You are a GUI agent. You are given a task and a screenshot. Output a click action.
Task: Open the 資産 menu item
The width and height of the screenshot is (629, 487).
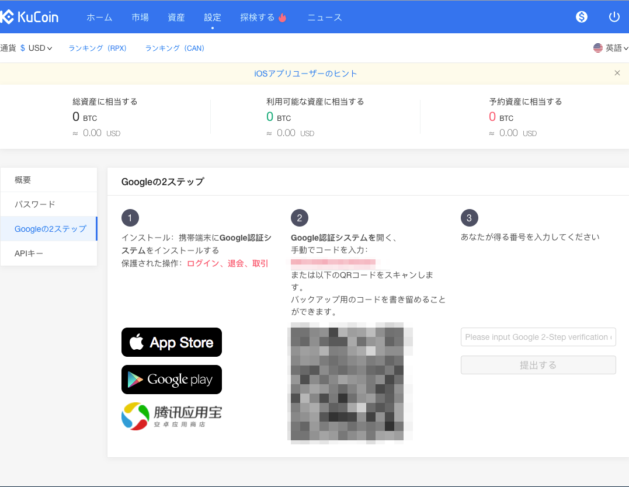176,18
